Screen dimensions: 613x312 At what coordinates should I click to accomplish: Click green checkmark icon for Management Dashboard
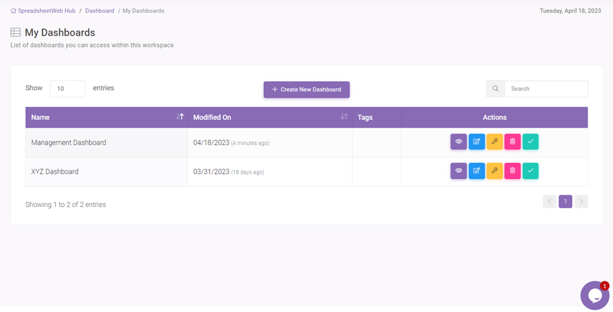tap(530, 141)
